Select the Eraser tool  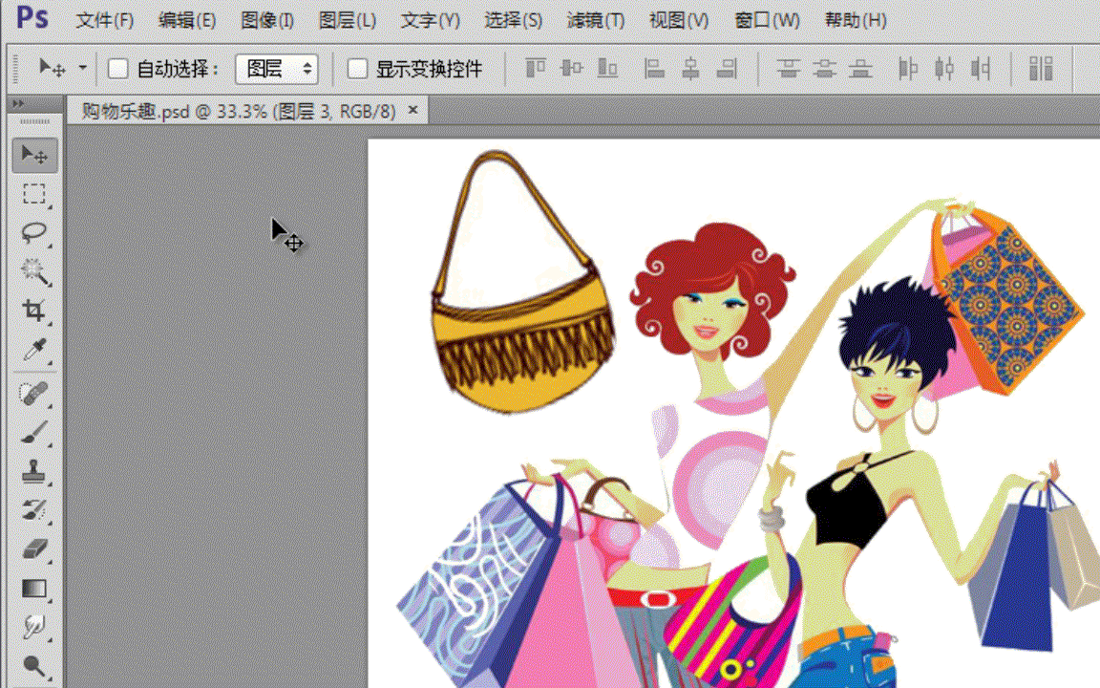[34, 549]
